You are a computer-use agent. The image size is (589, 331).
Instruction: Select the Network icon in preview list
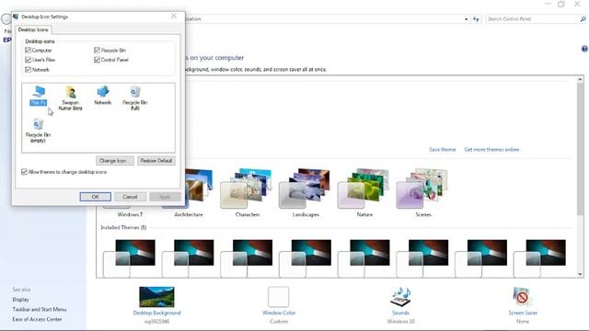click(x=102, y=96)
